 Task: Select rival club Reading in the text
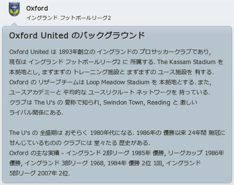click(159, 103)
